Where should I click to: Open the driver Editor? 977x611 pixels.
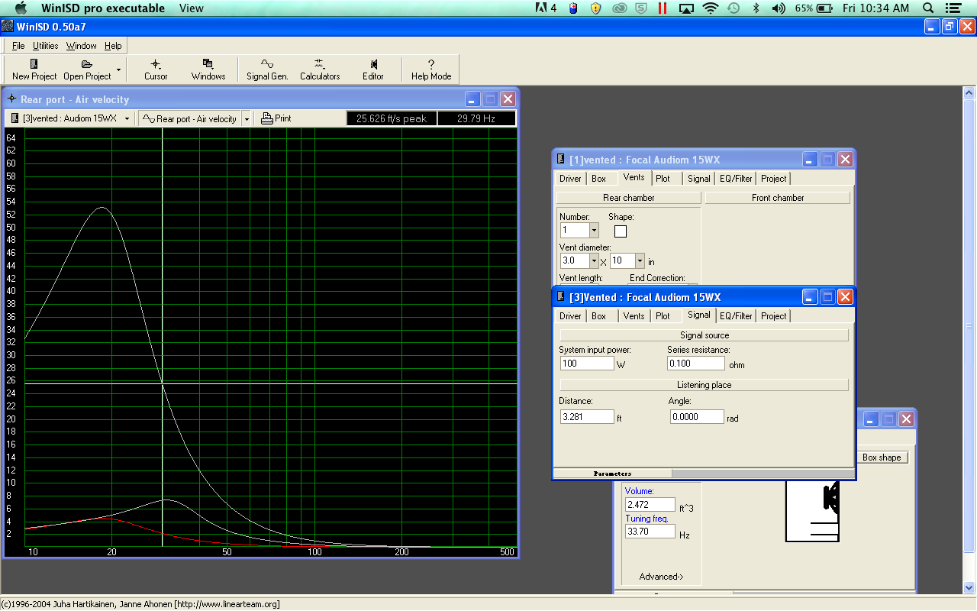(373, 69)
